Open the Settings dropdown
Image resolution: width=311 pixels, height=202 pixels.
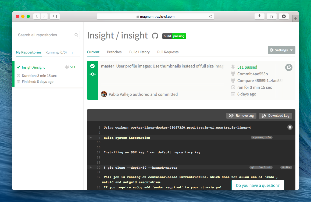click(x=281, y=50)
